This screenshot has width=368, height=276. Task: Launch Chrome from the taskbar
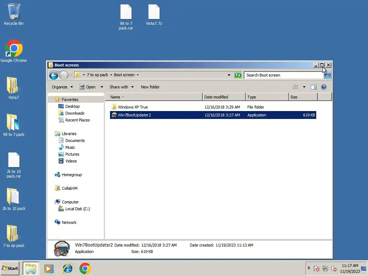tap(85, 268)
